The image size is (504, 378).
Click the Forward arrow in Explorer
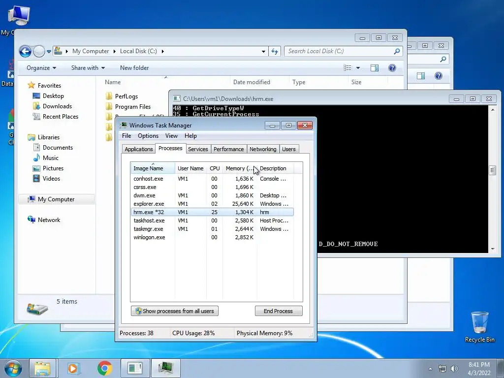point(39,51)
